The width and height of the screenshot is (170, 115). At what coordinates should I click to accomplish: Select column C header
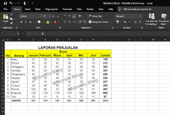click(x=33, y=40)
